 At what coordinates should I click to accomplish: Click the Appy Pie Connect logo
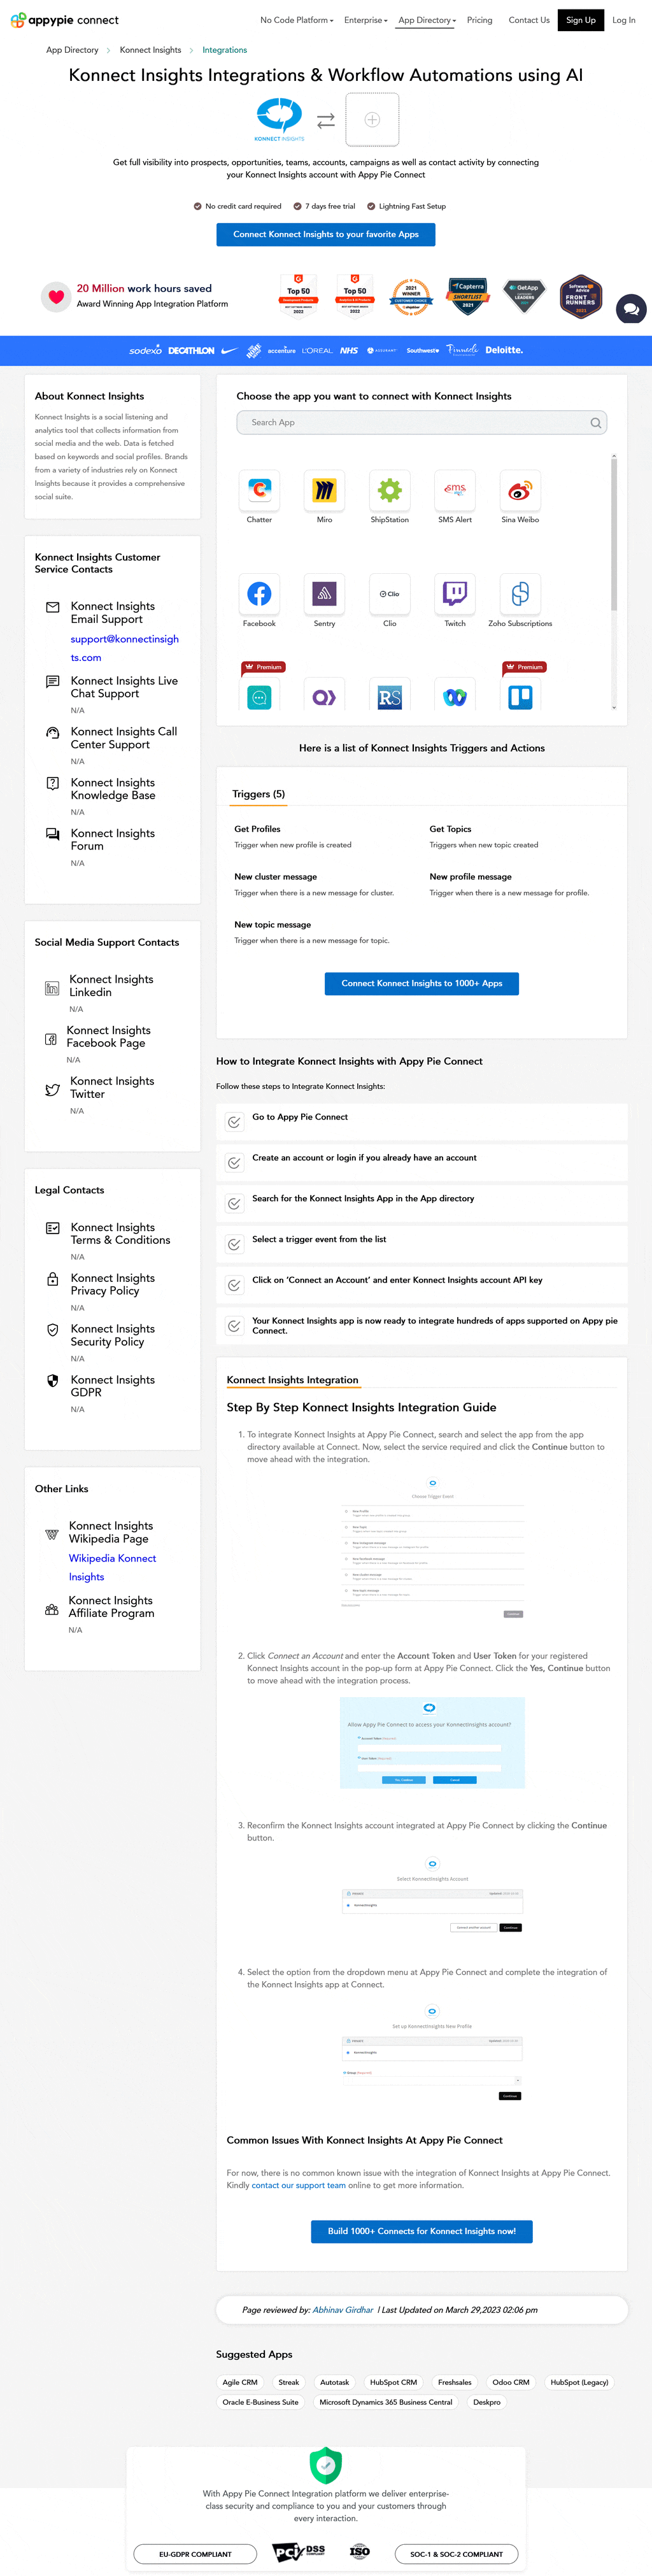[x=64, y=20]
